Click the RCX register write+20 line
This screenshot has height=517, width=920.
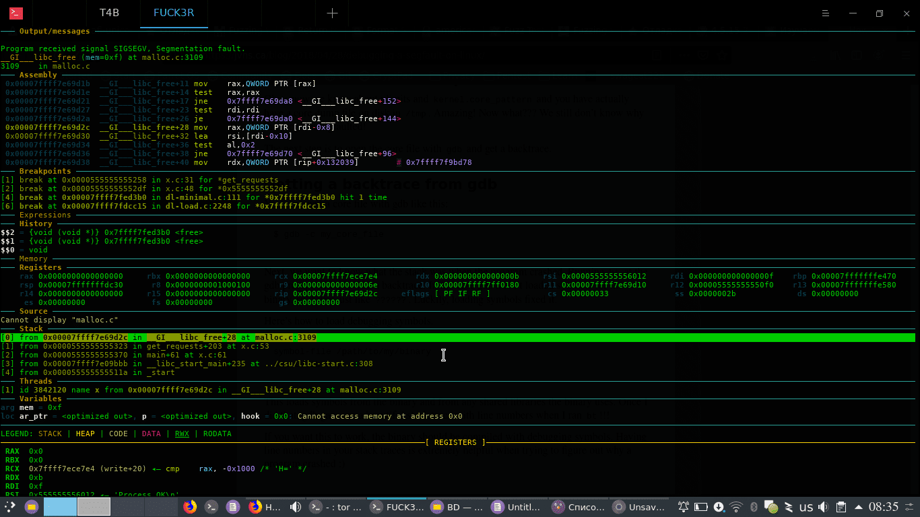click(x=156, y=469)
